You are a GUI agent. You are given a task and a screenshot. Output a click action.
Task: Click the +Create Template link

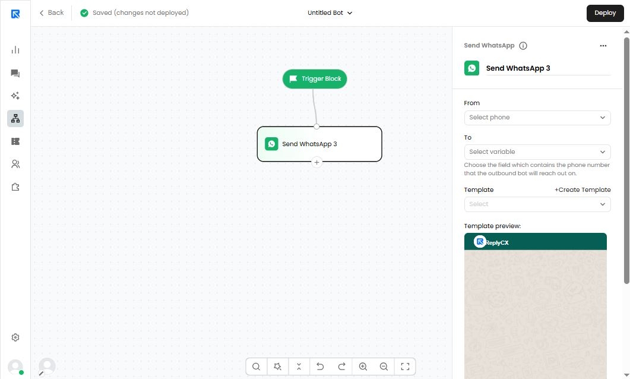[582, 190]
